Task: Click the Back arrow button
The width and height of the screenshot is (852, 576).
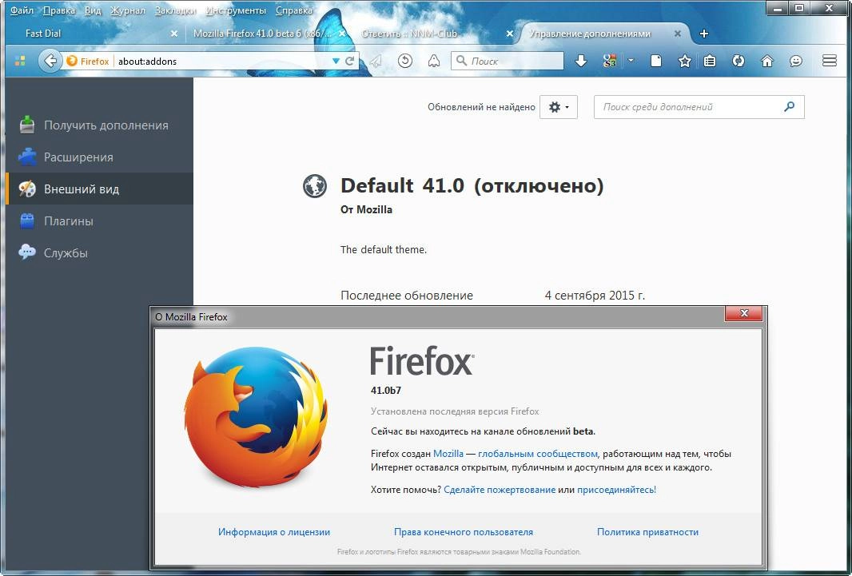Action: (x=50, y=61)
